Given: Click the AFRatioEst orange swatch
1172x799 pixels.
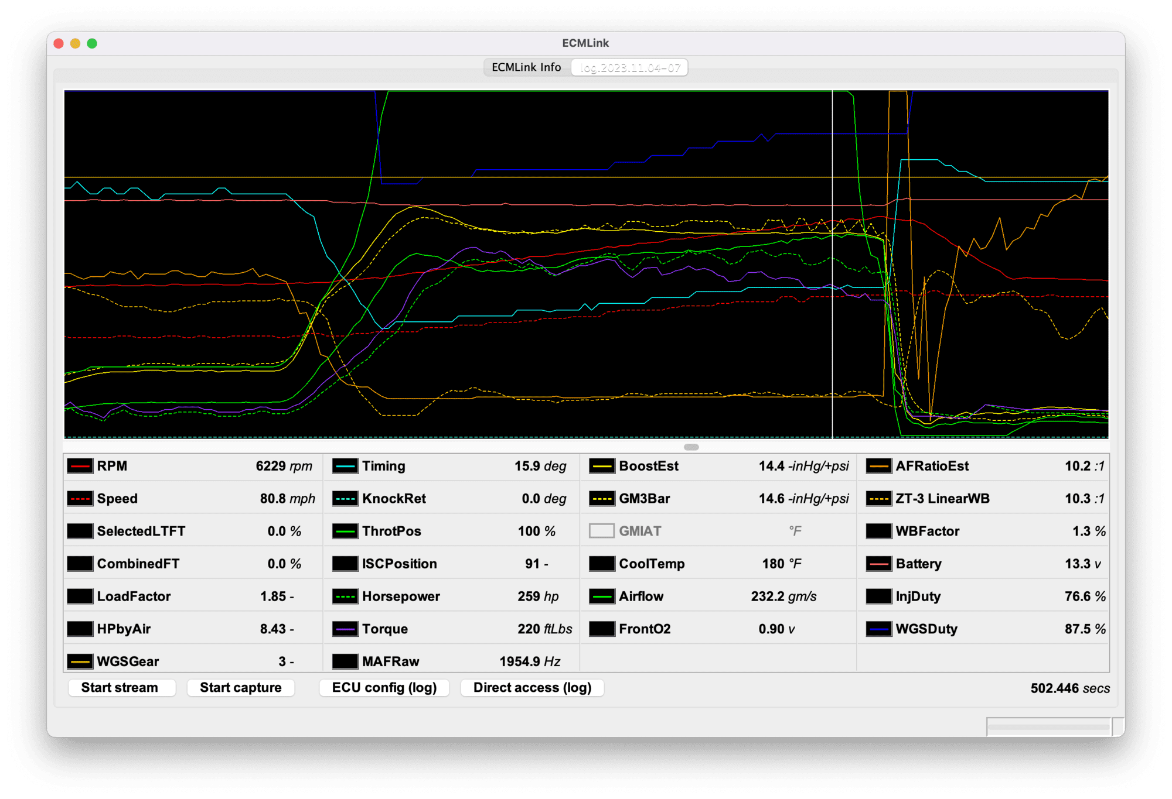Looking at the screenshot, I should (878, 466).
